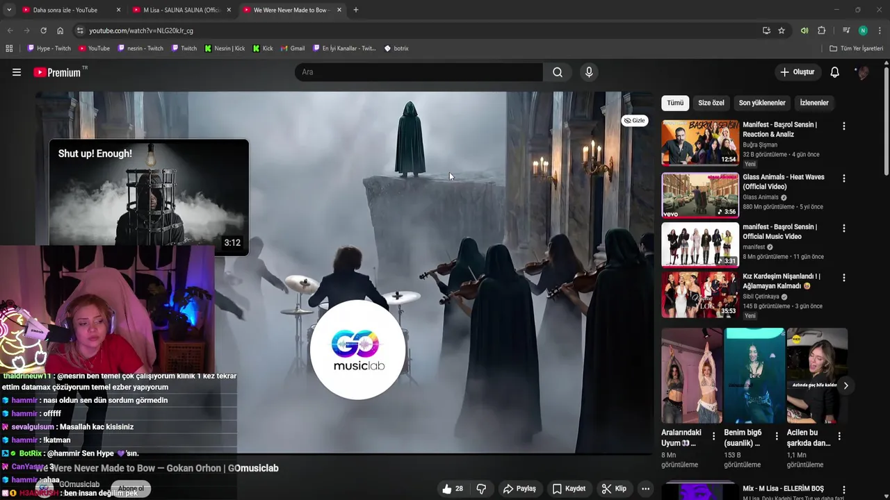View site information icon in address bar
890x500 pixels.
80,31
